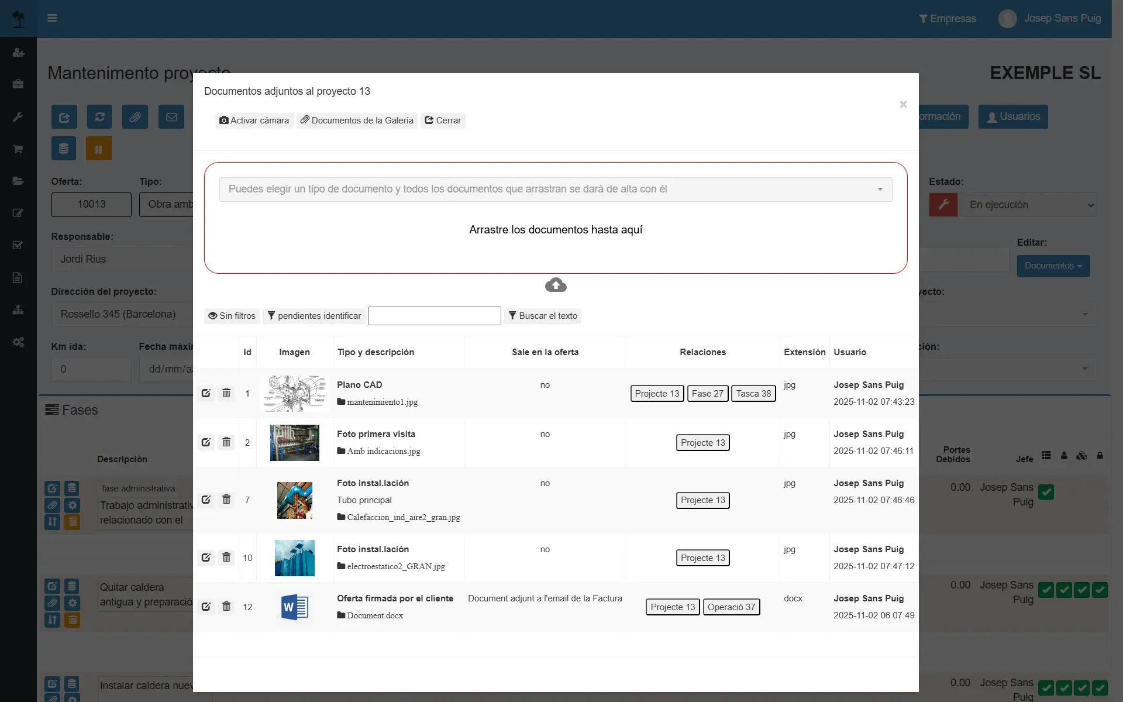Open the electroestatico2_GRAN.jpg thumbnail
This screenshot has height=702, width=1123.
(294, 558)
